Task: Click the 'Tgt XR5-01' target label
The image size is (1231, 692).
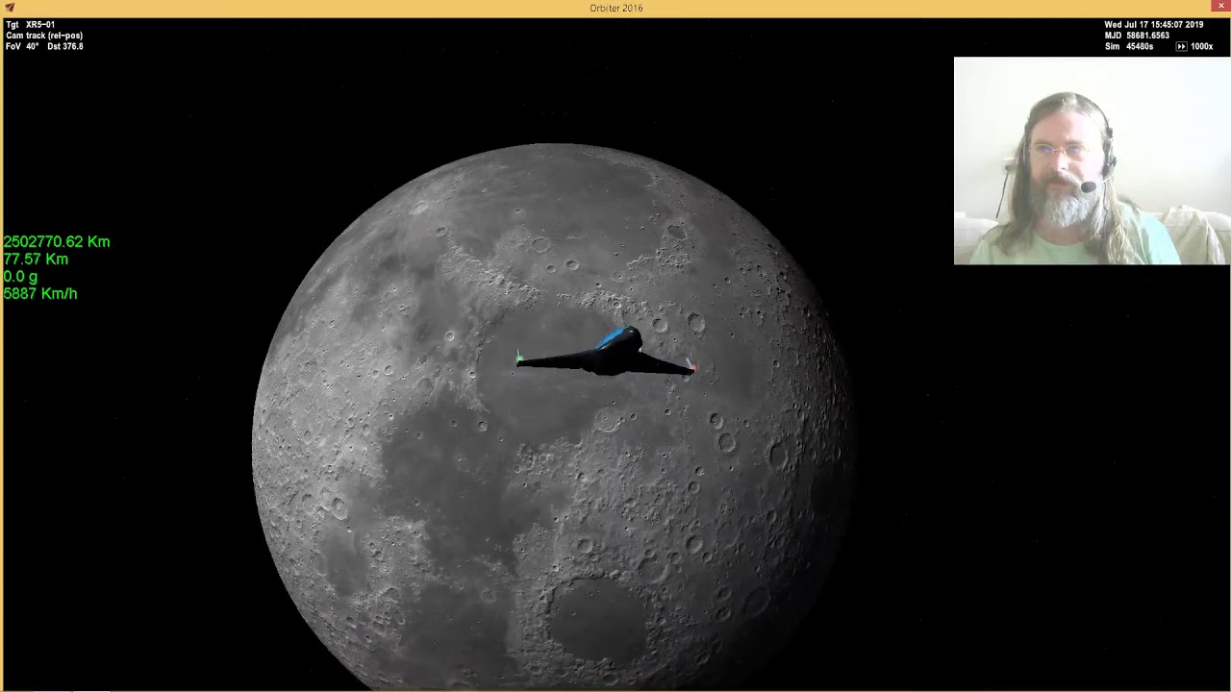Action: pos(30,25)
